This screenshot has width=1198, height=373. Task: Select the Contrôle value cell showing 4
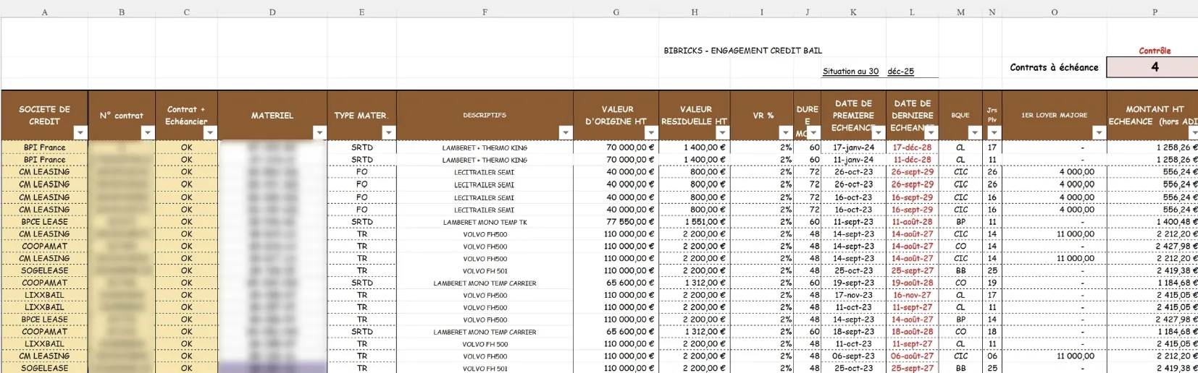click(1154, 67)
